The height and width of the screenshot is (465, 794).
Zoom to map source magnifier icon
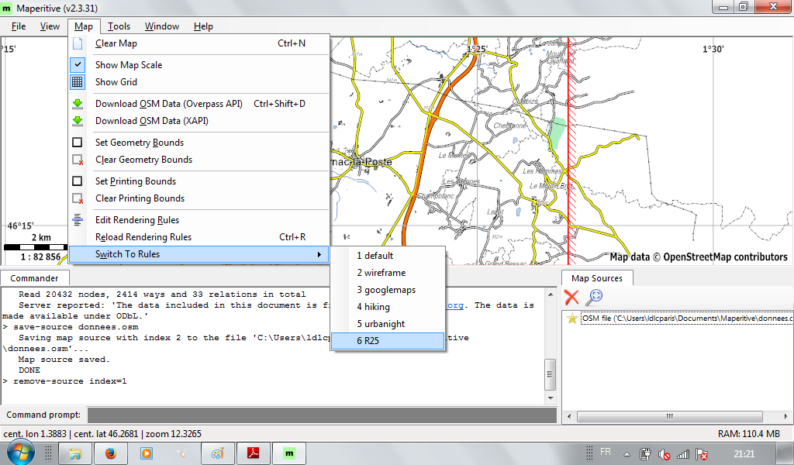click(593, 297)
